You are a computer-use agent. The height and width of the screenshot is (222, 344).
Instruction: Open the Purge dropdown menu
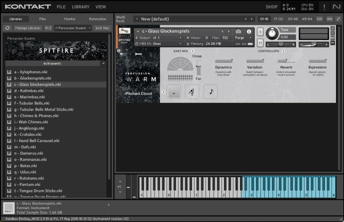click(243, 38)
